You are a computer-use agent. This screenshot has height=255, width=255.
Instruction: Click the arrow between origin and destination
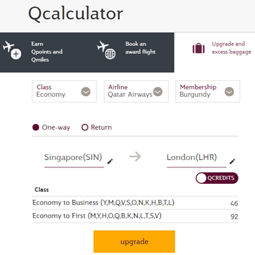[x=135, y=157]
